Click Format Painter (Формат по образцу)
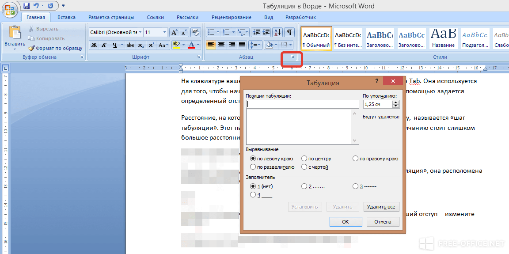Screen dimensions: 509x254 (x=55, y=48)
